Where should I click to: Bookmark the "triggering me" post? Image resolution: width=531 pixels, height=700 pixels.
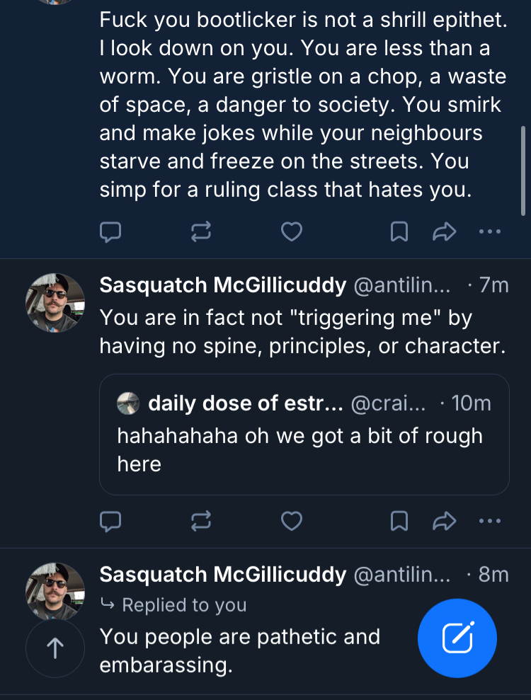(399, 522)
